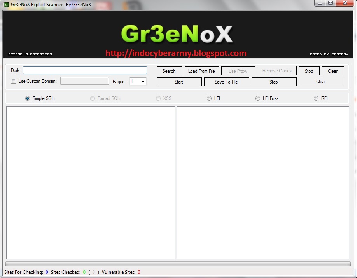This screenshot has width=357, height=278.
Task: Click the Stop button beside Save To File
Action: (274, 82)
